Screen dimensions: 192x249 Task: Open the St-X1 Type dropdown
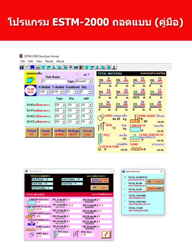click(x=64, y=105)
